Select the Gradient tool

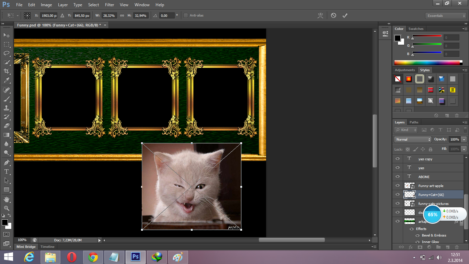click(x=7, y=135)
